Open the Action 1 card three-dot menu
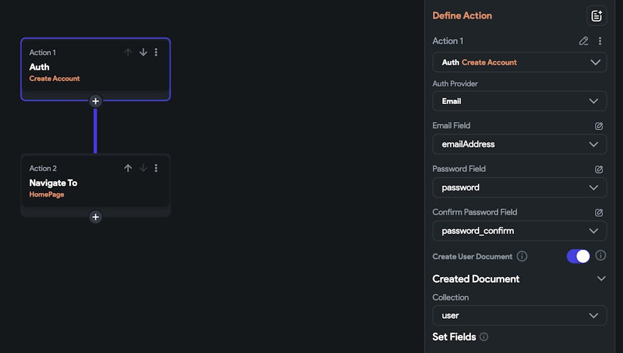Viewport: 623px width, 353px height. click(x=156, y=52)
